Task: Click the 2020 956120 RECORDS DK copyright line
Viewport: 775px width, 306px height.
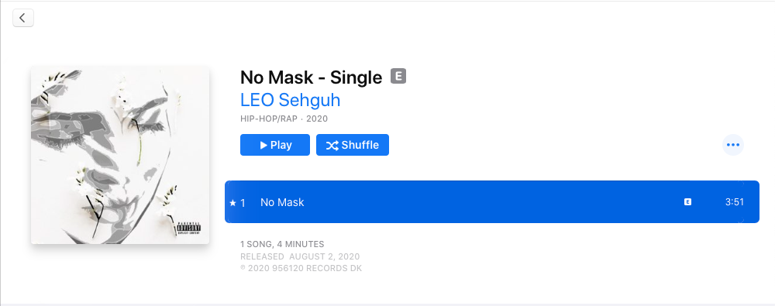Action: (301, 269)
